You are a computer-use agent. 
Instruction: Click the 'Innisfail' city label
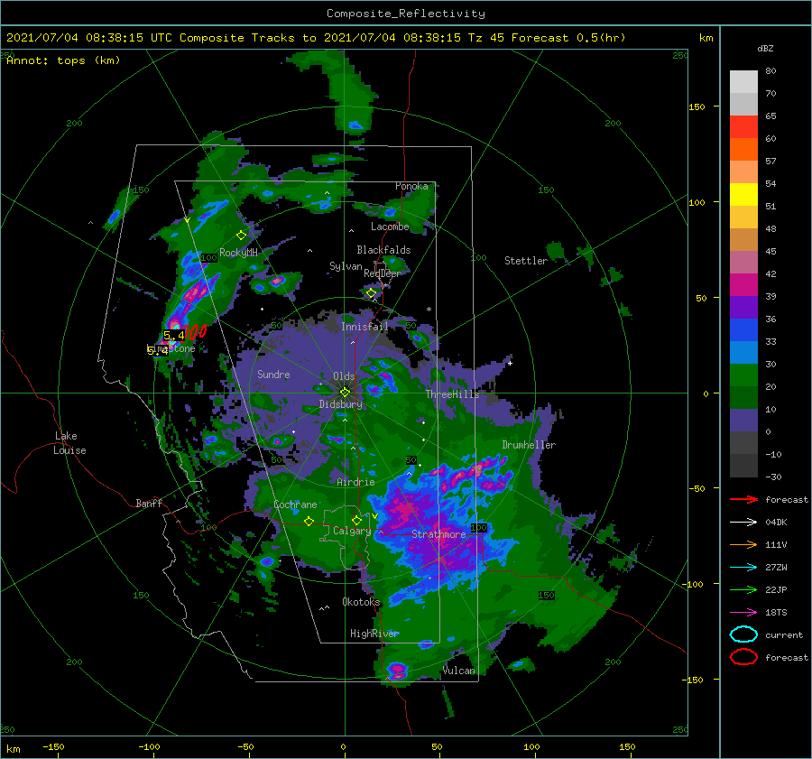tap(364, 327)
